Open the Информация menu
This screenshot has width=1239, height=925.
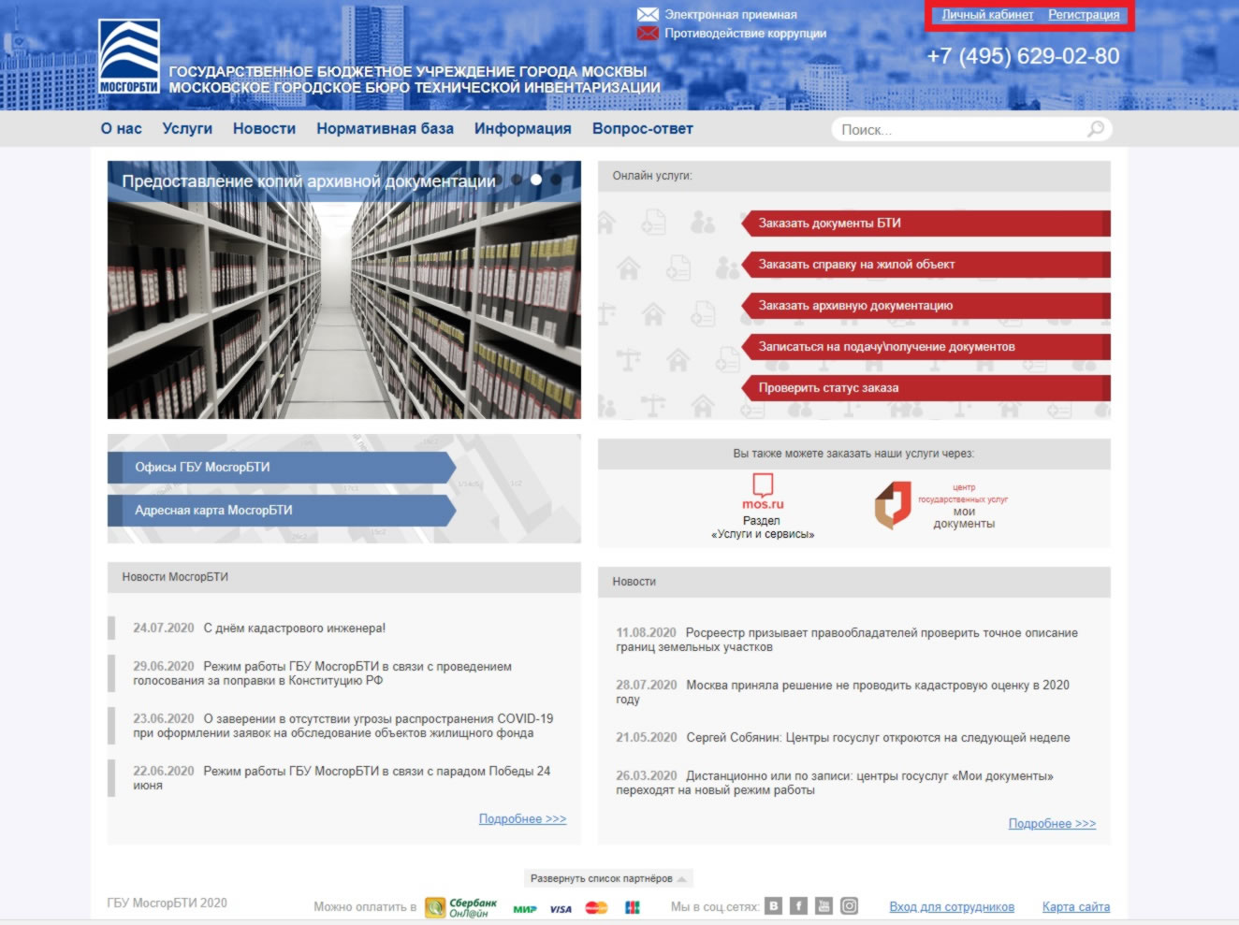pos(522,129)
